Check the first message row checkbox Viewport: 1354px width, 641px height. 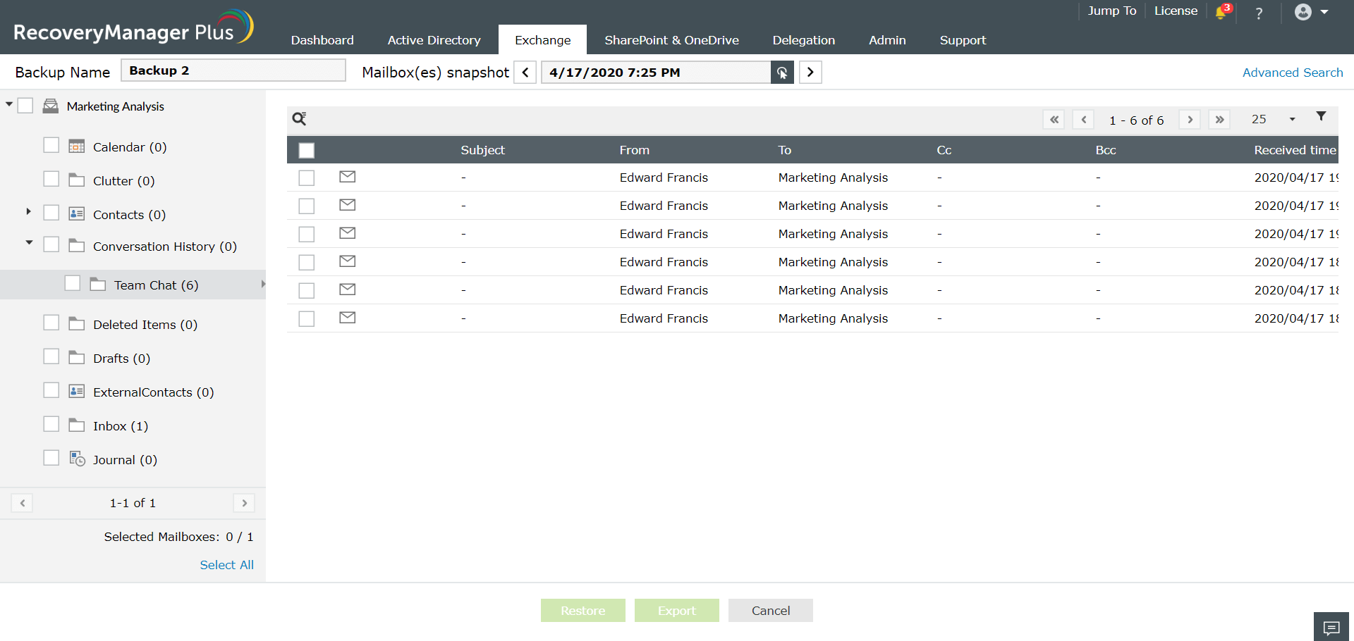click(x=307, y=178)
